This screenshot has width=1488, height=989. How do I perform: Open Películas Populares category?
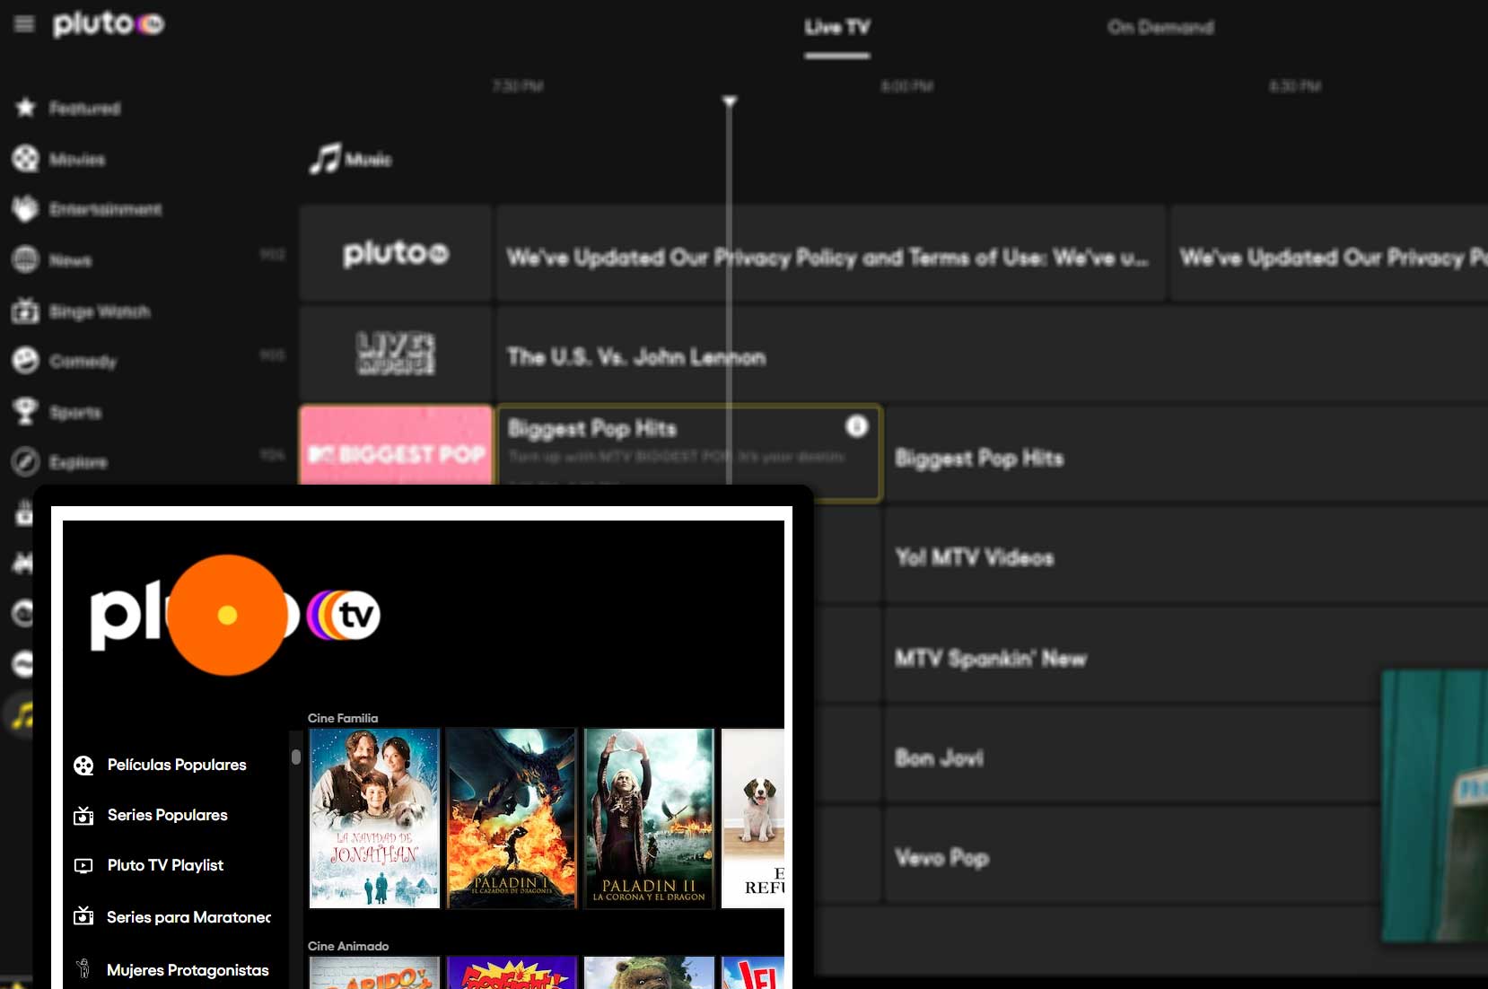tap(177, 765)
